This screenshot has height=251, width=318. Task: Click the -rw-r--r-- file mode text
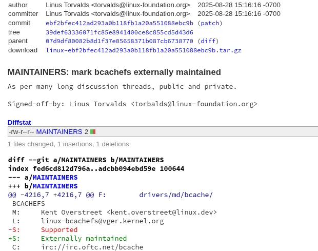21,132
